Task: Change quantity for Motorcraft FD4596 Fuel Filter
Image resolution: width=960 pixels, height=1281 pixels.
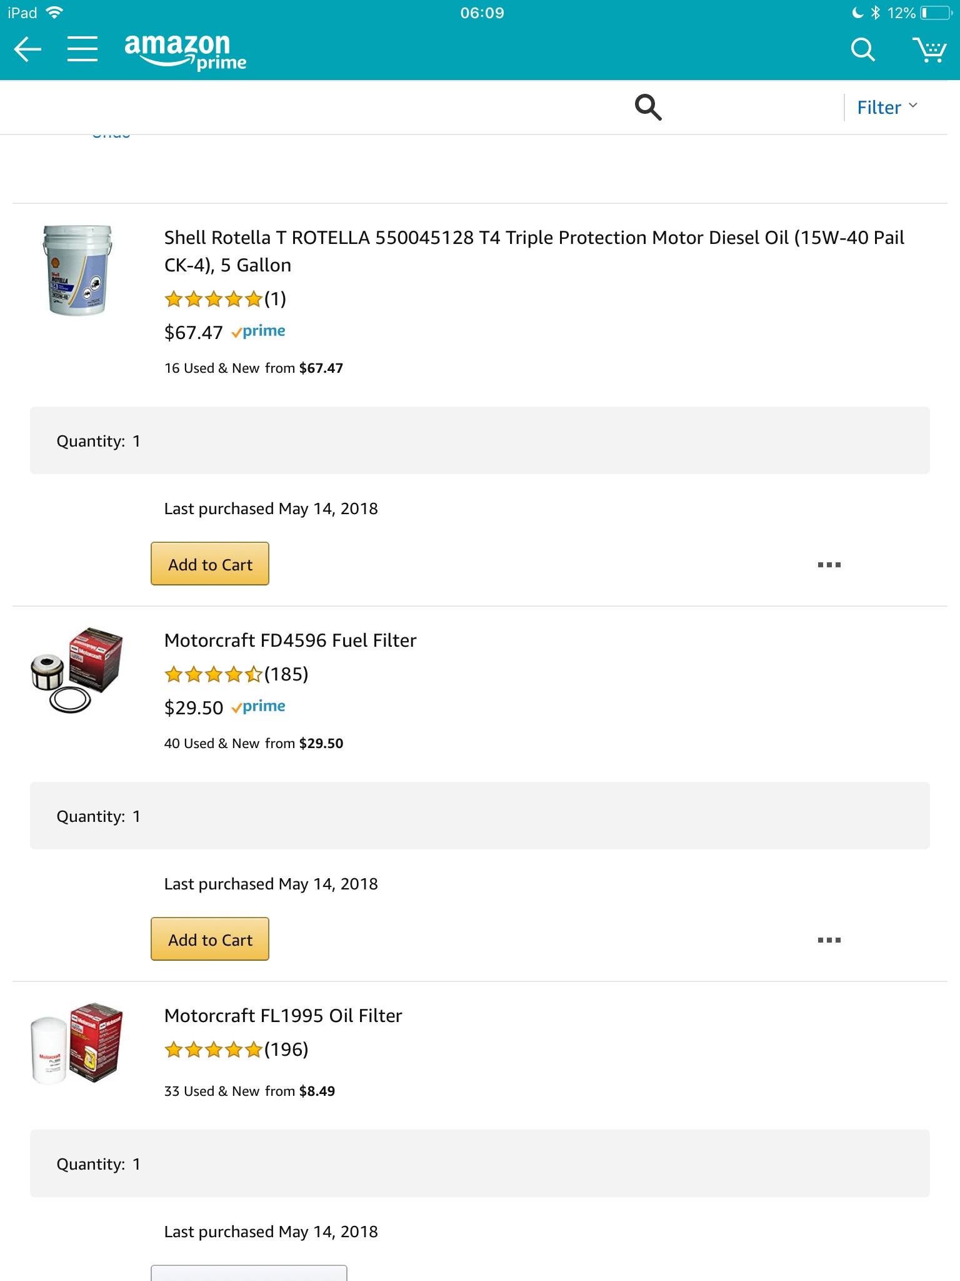Action: tap(479, 816)
